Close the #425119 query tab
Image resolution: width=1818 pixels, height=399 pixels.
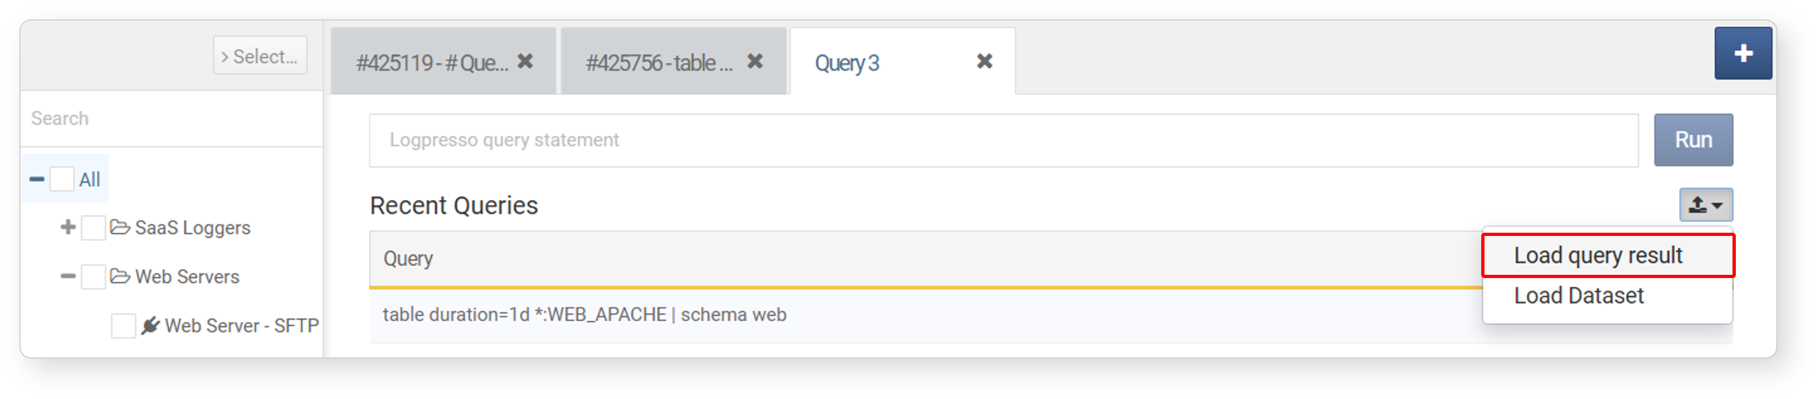pyautogui.click(x=525, y=62)
